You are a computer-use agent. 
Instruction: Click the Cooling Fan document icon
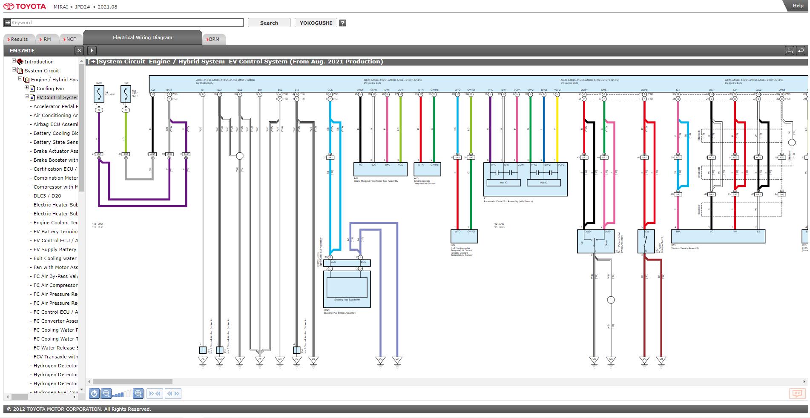(32, 89)
